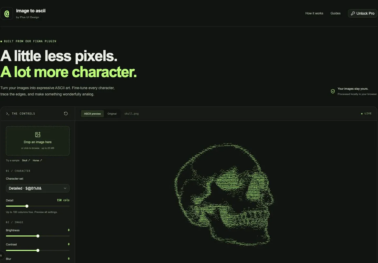The height and width of the screenshot is (263, 378).
Task: Click the key icon in Unlock Pro
Action: tap(353, 13)
